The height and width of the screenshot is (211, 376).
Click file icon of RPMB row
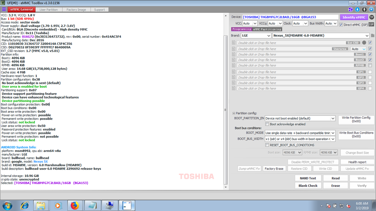[234, 65]
